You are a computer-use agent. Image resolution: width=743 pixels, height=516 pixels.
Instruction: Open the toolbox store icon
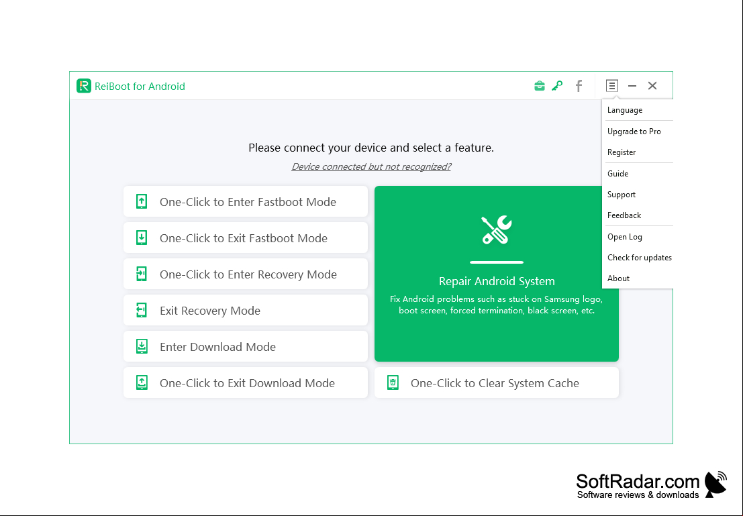[x=539, y=86]
